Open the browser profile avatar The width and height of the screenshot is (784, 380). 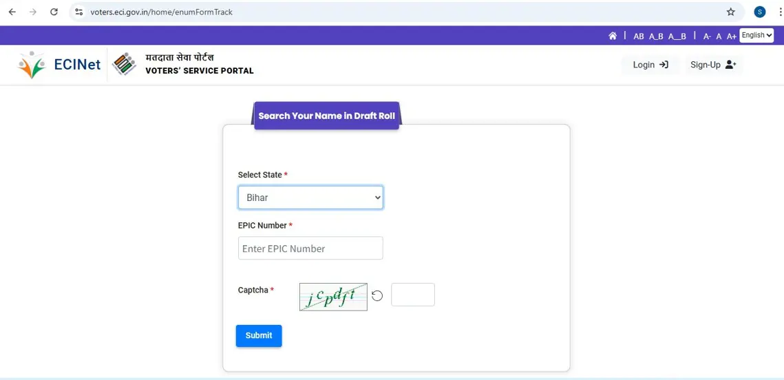(760, 12)
